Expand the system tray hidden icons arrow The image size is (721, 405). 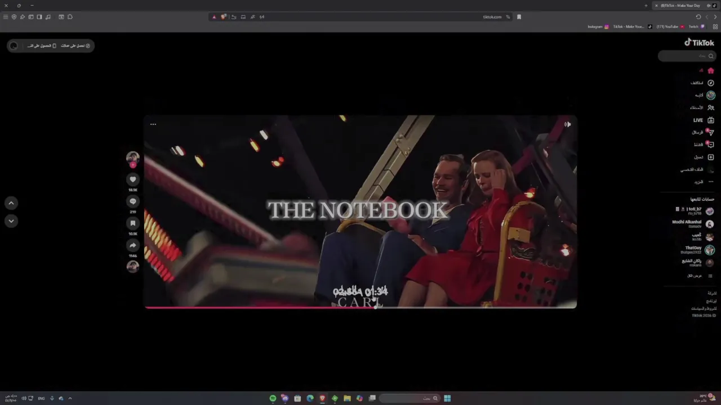point(70,398)
